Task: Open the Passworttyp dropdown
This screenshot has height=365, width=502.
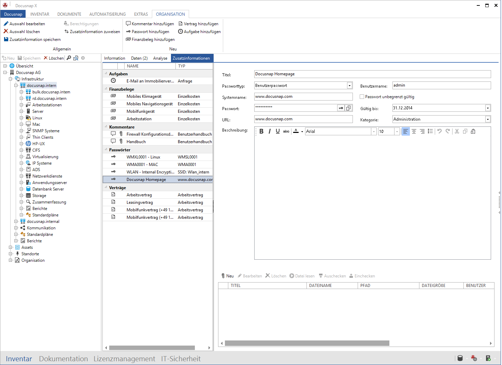Action: [349, 86]
